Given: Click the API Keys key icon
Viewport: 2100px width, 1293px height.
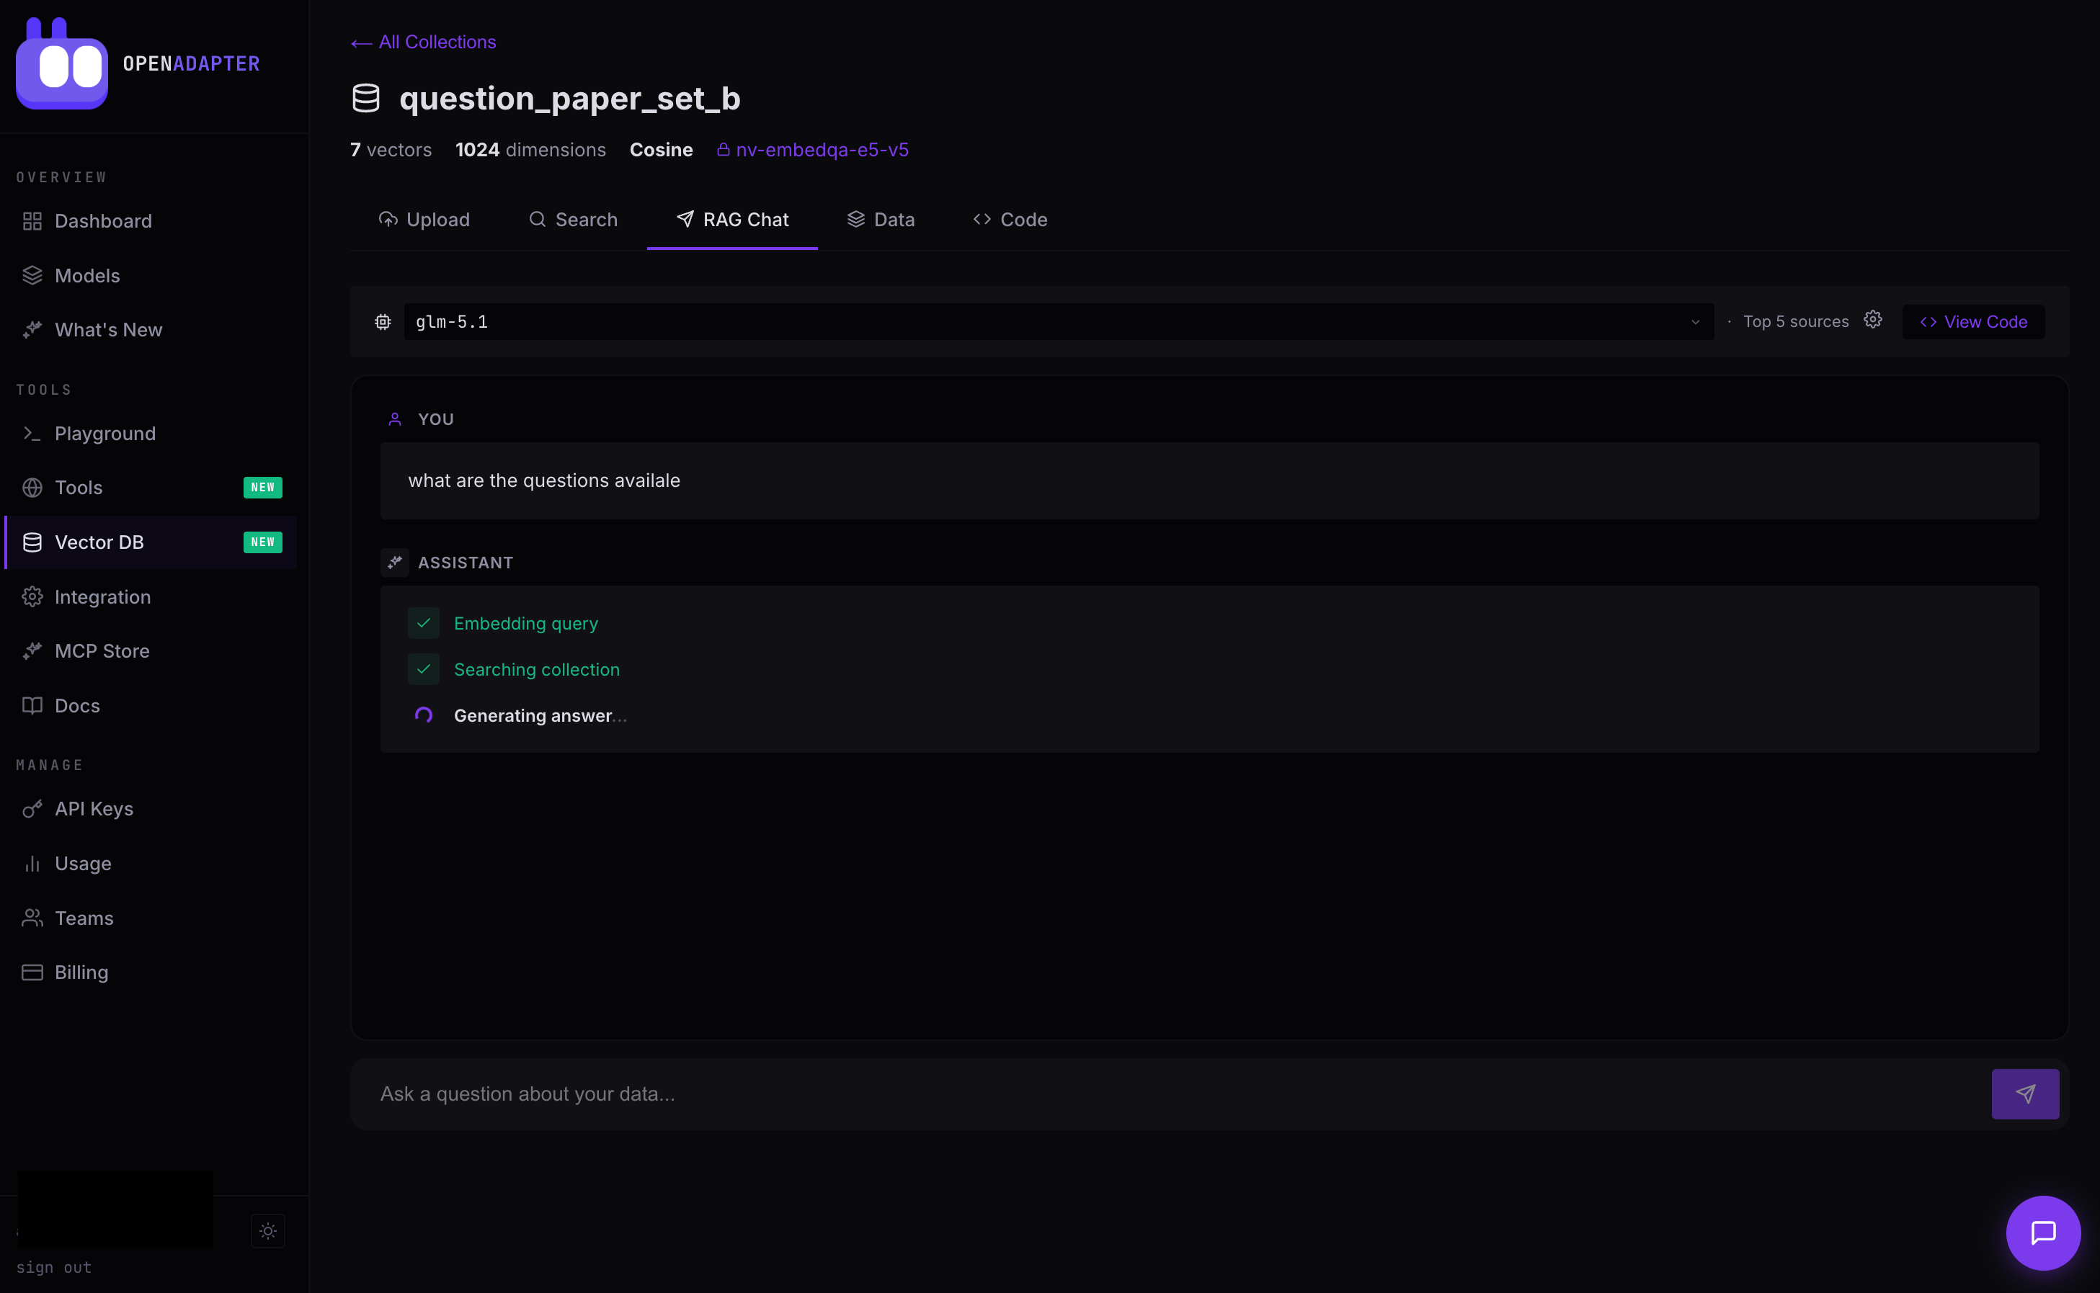Looking at the screenshot, I should (32, 809).
